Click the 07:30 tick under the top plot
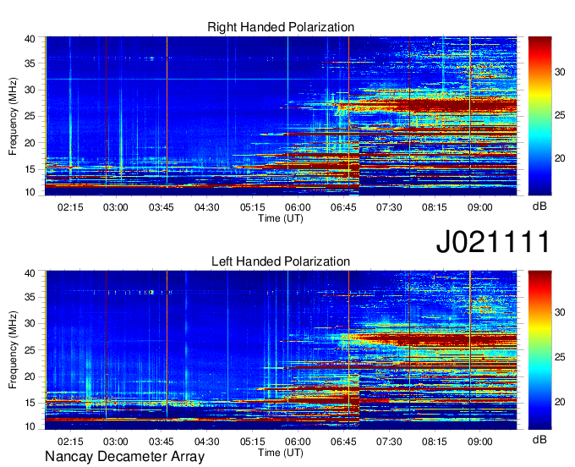Image resolution: width=575 pixels, height=467 pixels. click(389, 207)
